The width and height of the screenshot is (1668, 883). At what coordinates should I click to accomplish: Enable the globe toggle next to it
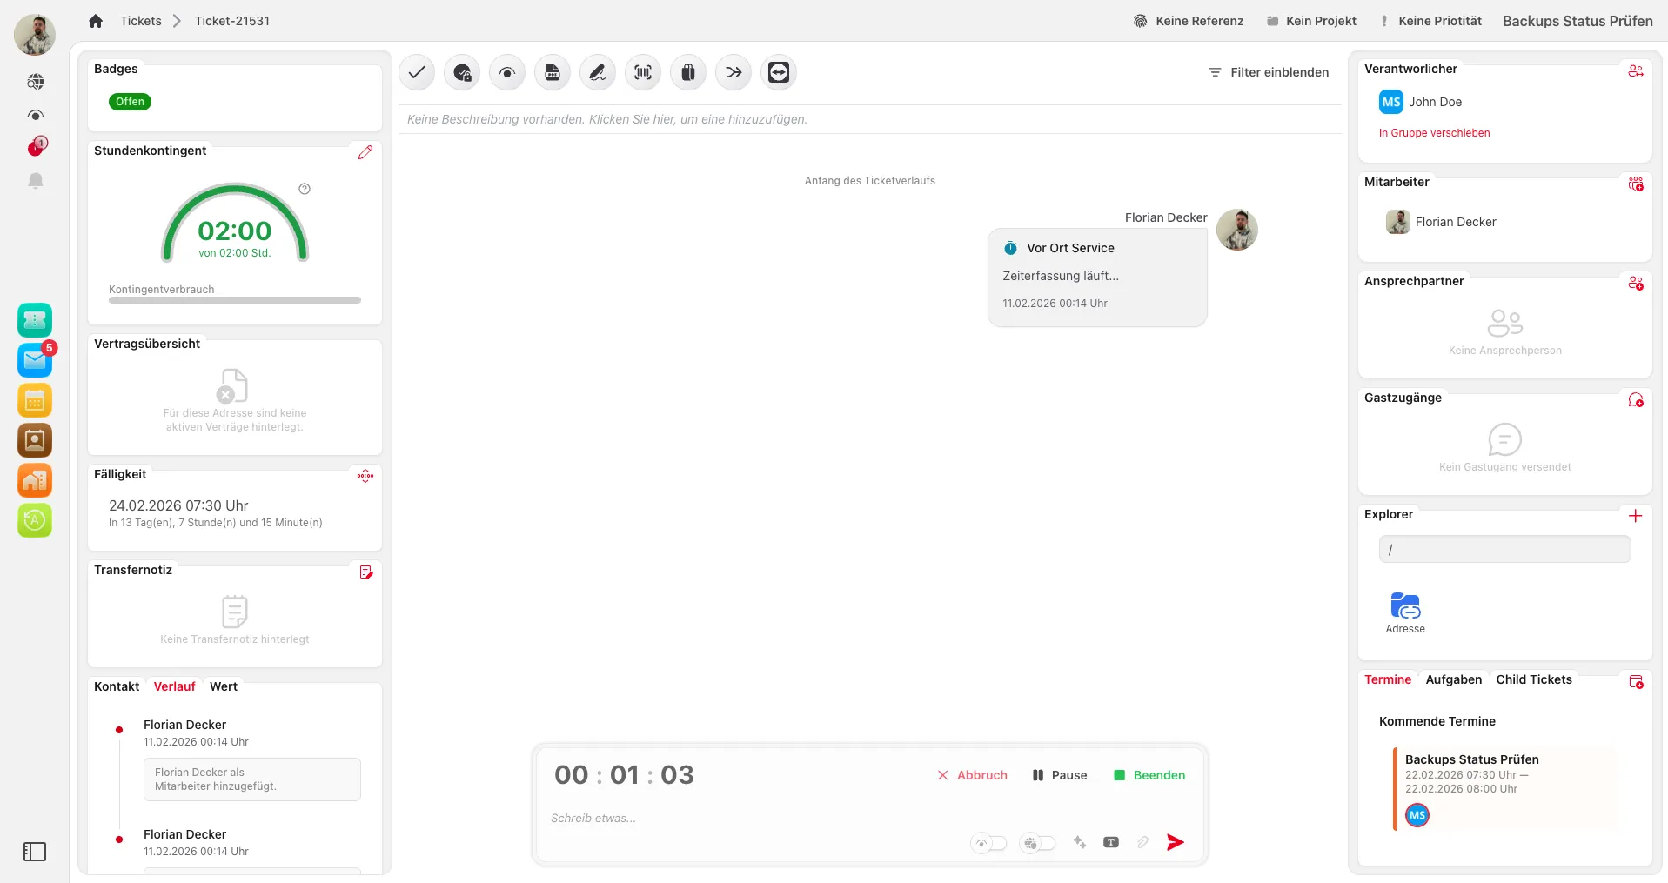(x=1037, y=843)
